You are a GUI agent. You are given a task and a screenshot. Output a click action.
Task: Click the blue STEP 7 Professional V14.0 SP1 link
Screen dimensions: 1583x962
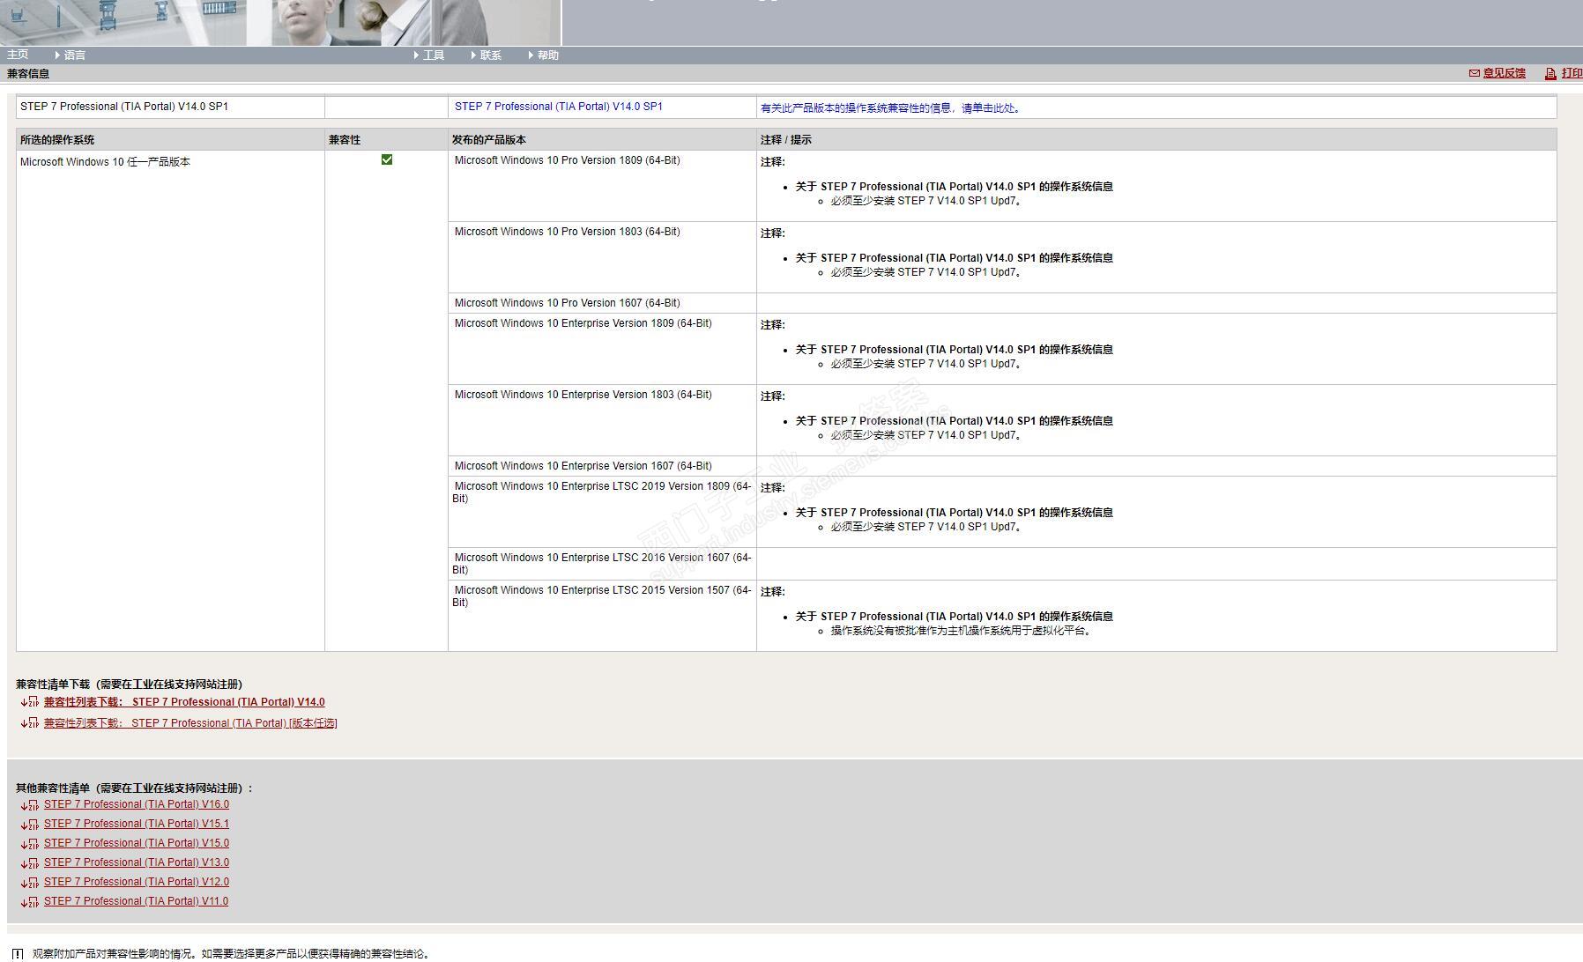pyautogui.click(x=559, y=107)
